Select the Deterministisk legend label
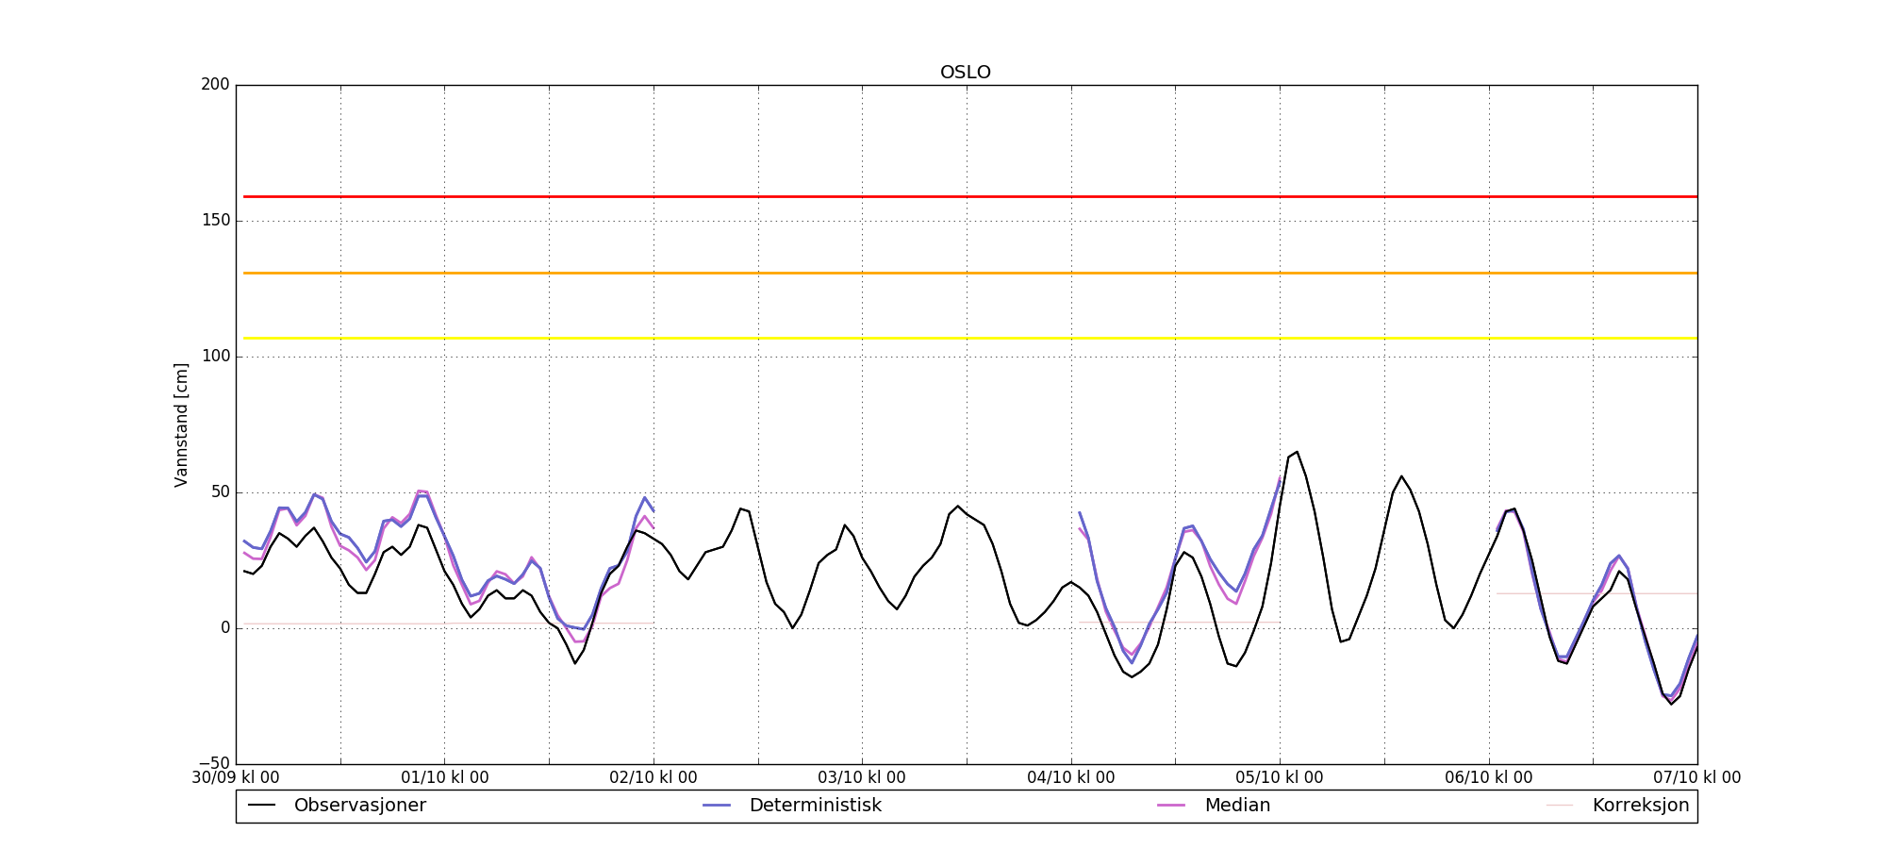 click(x=815, y=806)
